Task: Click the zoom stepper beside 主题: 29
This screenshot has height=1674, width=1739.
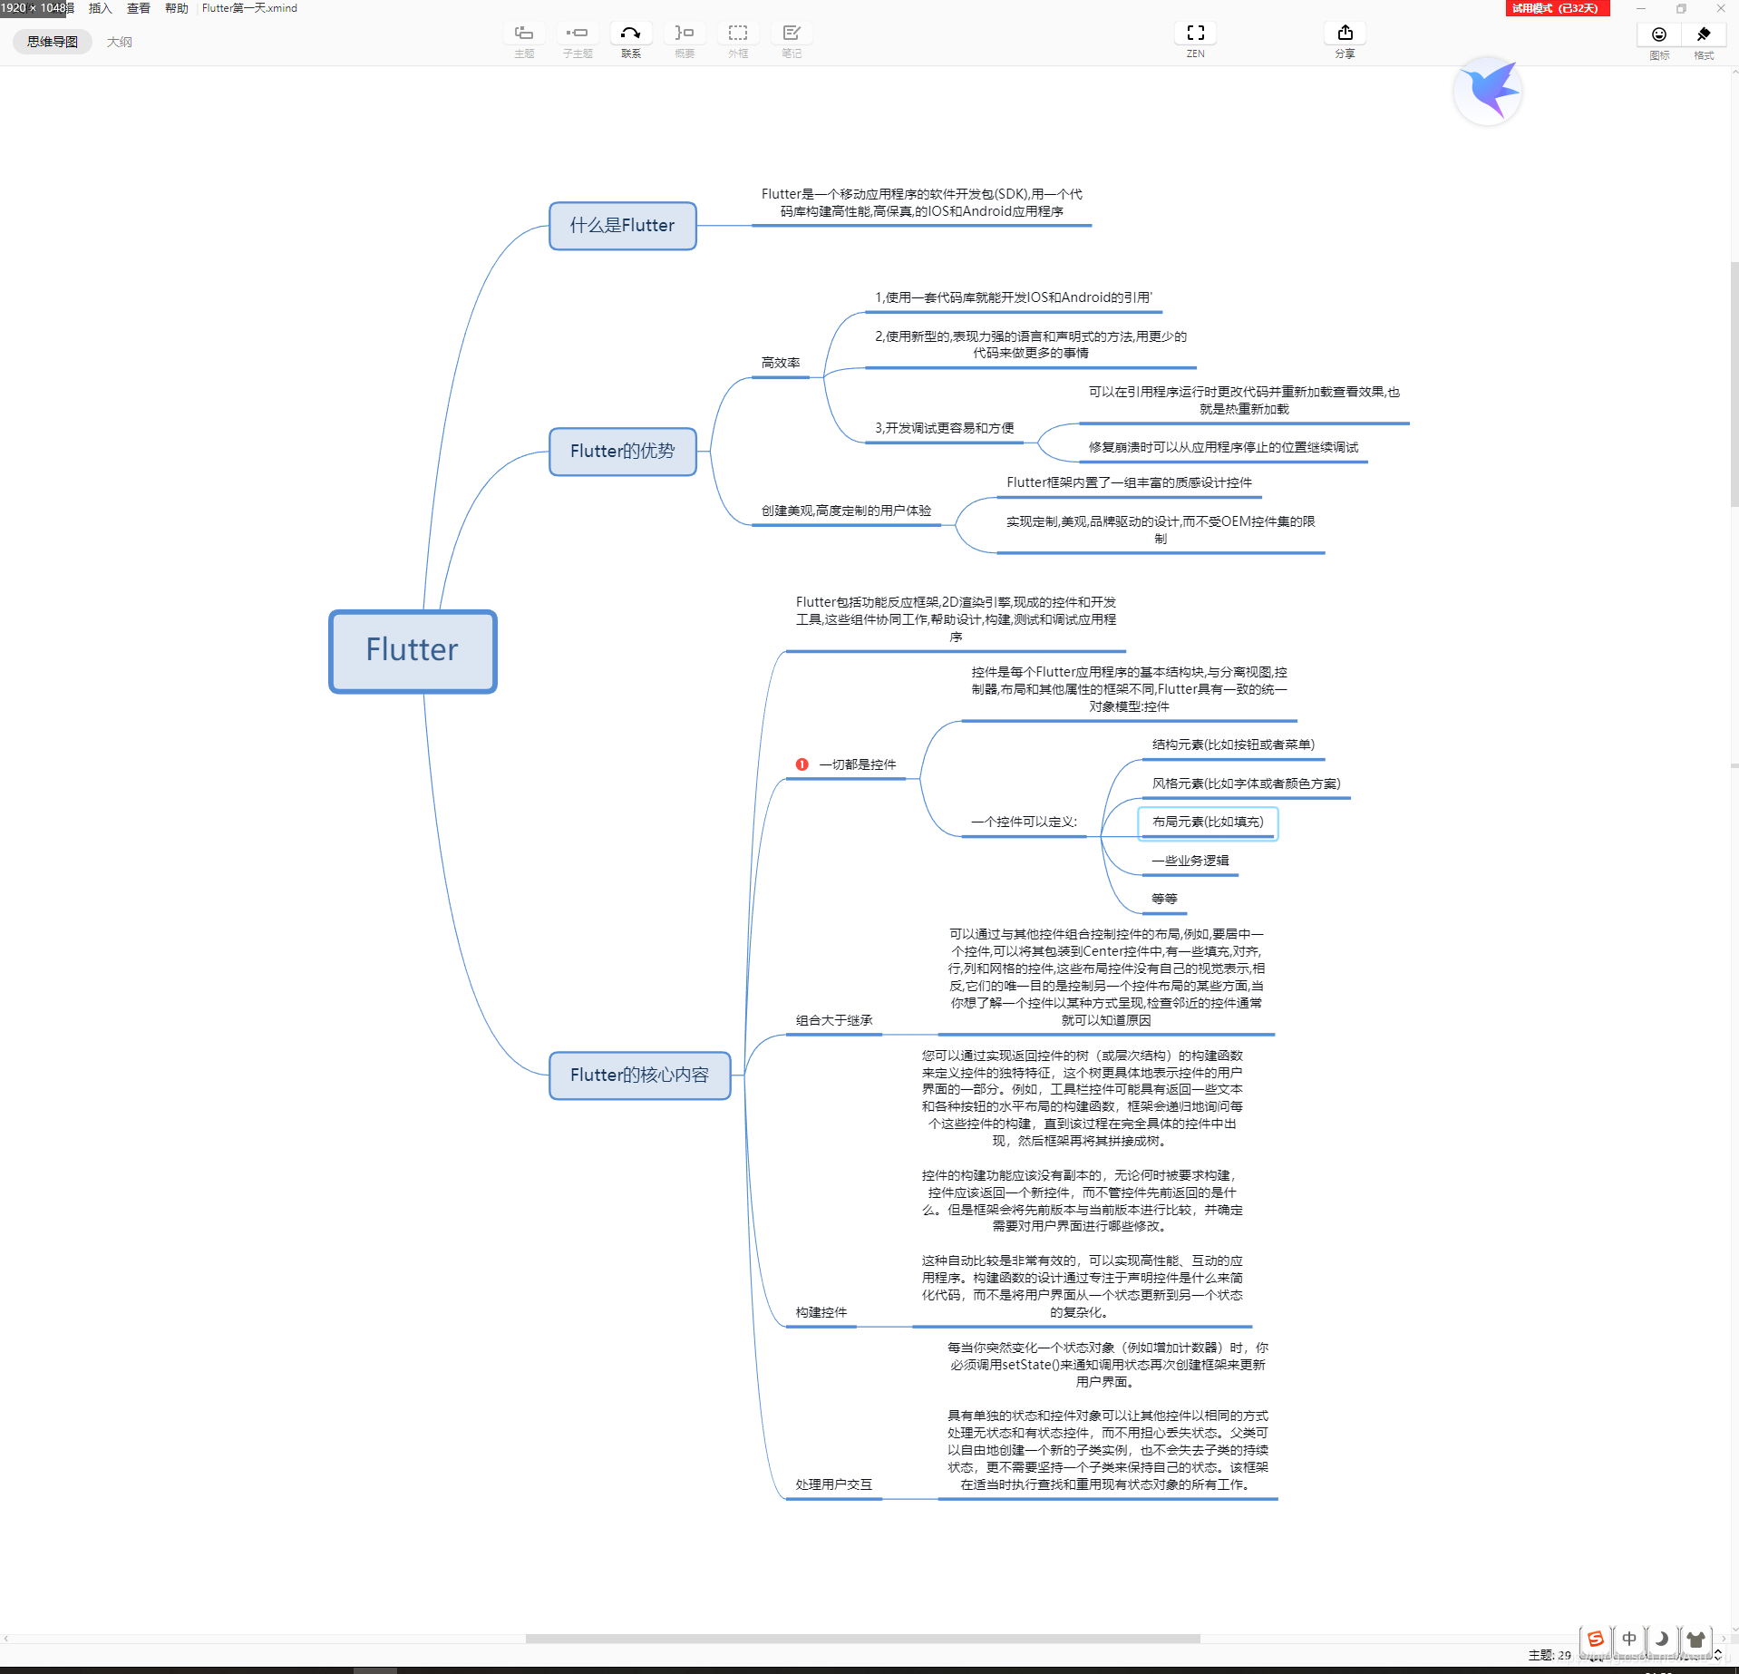Action: click(1717, 1655)
